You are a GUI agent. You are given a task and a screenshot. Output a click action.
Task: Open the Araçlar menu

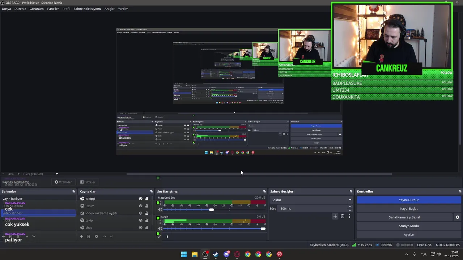coord(110,9)
